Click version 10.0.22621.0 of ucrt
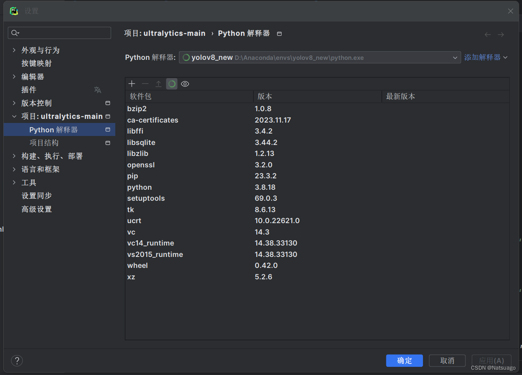This screenshot has width=522, height=375. coord(277,221)
